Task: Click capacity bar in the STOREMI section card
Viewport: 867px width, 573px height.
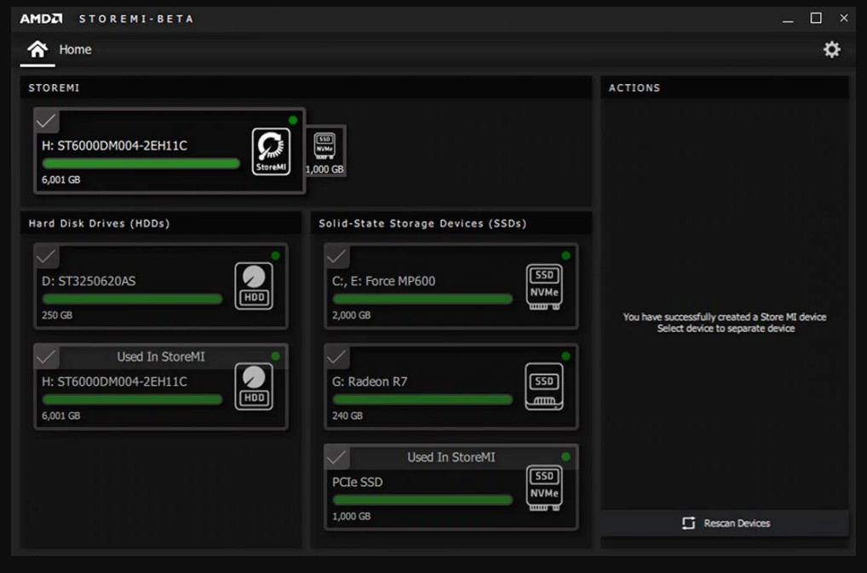Action: (x=141, y=163)
